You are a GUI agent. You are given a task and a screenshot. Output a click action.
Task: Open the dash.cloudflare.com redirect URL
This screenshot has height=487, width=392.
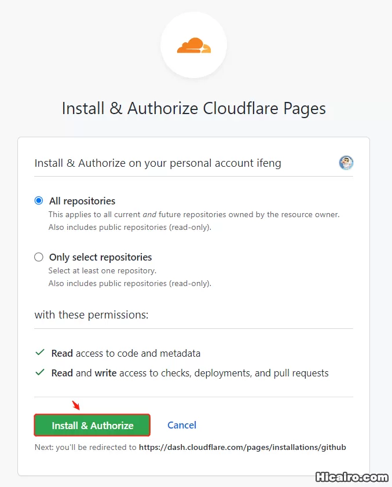(241, 447)
